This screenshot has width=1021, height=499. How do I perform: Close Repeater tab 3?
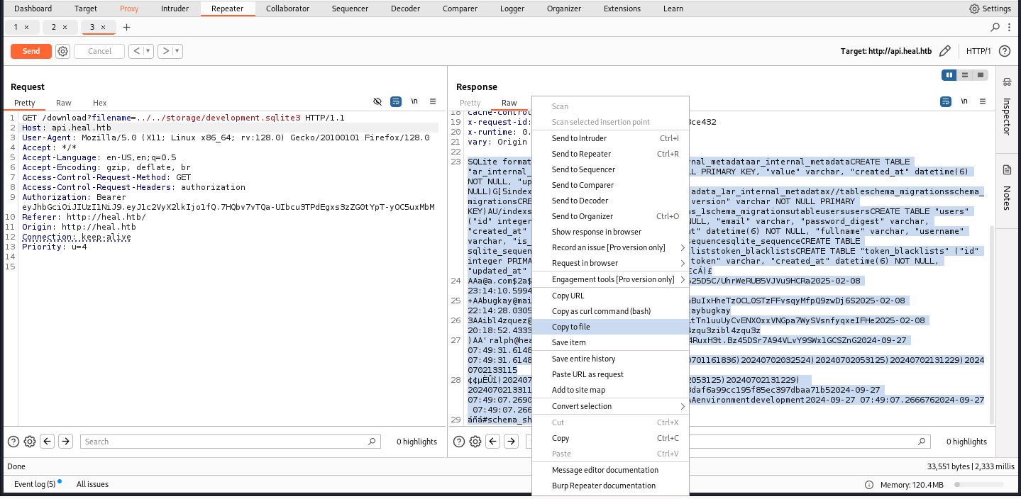coord(103,27)
